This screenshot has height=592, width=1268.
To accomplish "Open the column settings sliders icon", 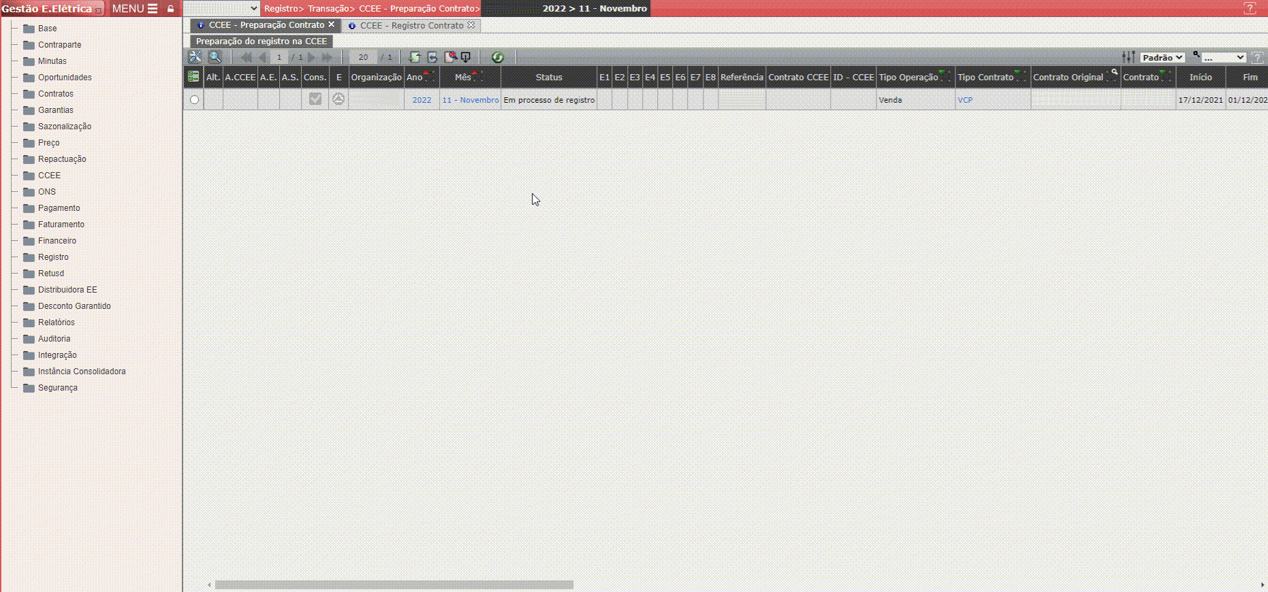I will coord(1128,57).
